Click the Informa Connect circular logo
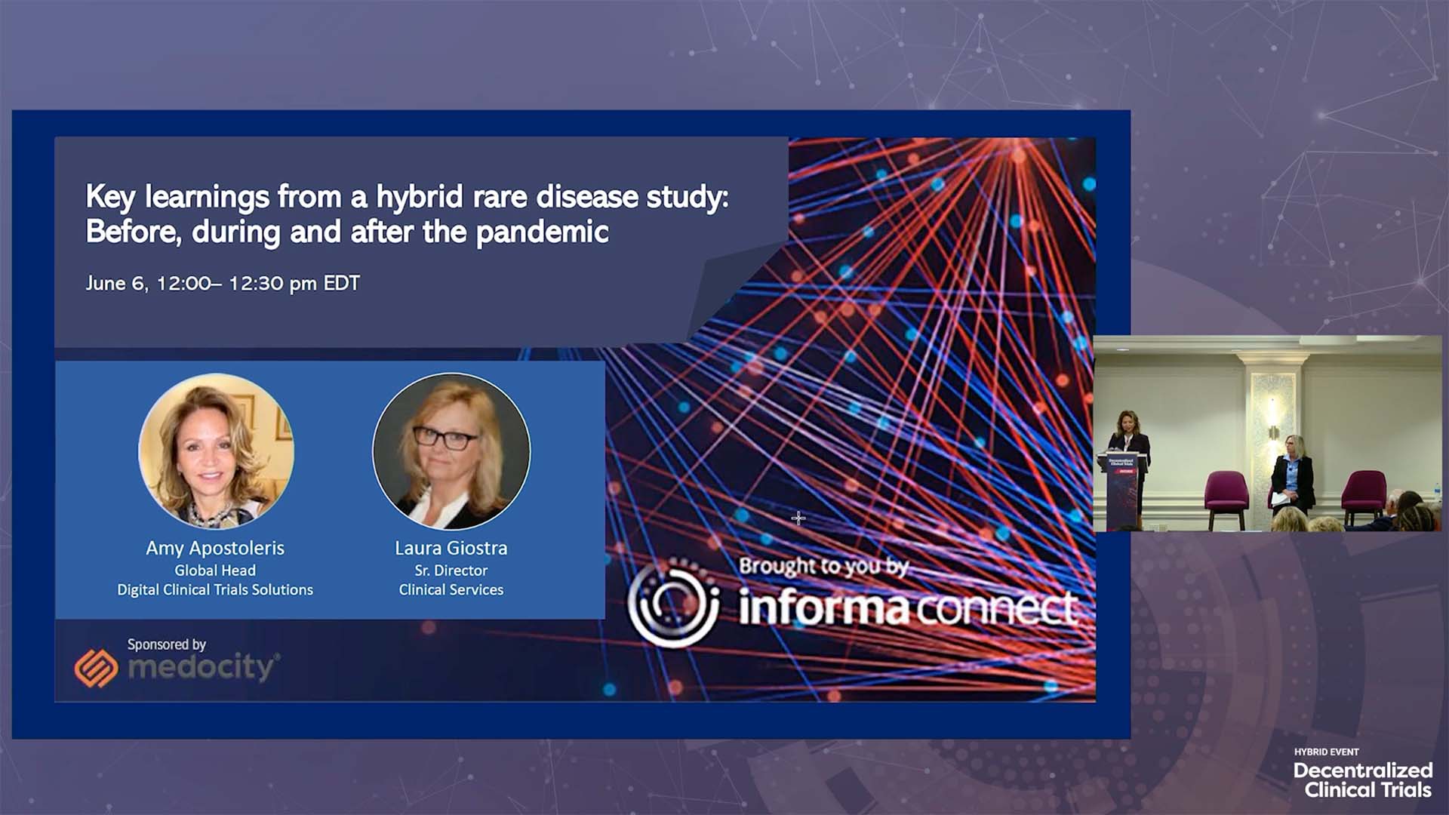Screen dimensions: 1449x815 pos(673,604)
